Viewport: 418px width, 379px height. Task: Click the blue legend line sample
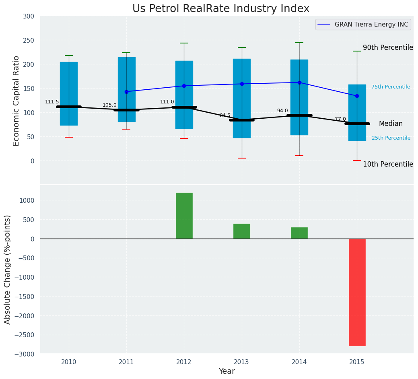pos(324,25)
